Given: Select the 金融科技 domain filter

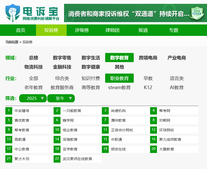Looking at the screenshot, I should click(x=62, y=67).
